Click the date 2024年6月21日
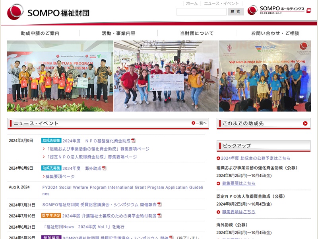The image size is (318, 239). pyautogui.click(x=22, y=227)
